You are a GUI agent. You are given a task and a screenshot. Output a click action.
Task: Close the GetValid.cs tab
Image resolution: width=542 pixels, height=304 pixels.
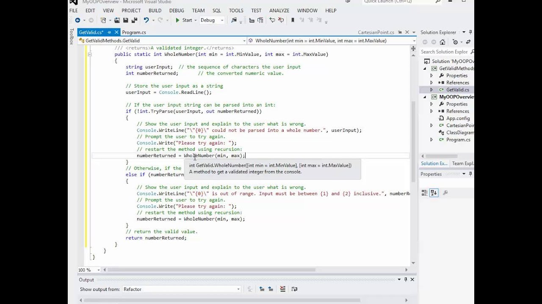[116, 32]
